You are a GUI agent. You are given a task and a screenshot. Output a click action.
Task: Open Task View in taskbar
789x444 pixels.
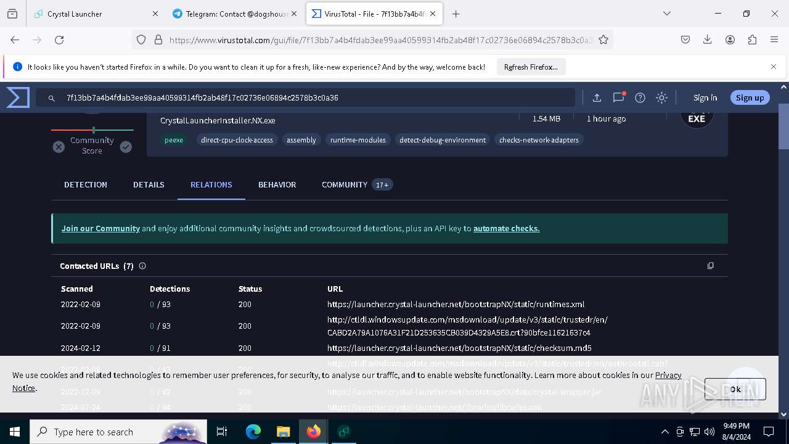pos(222,432)
